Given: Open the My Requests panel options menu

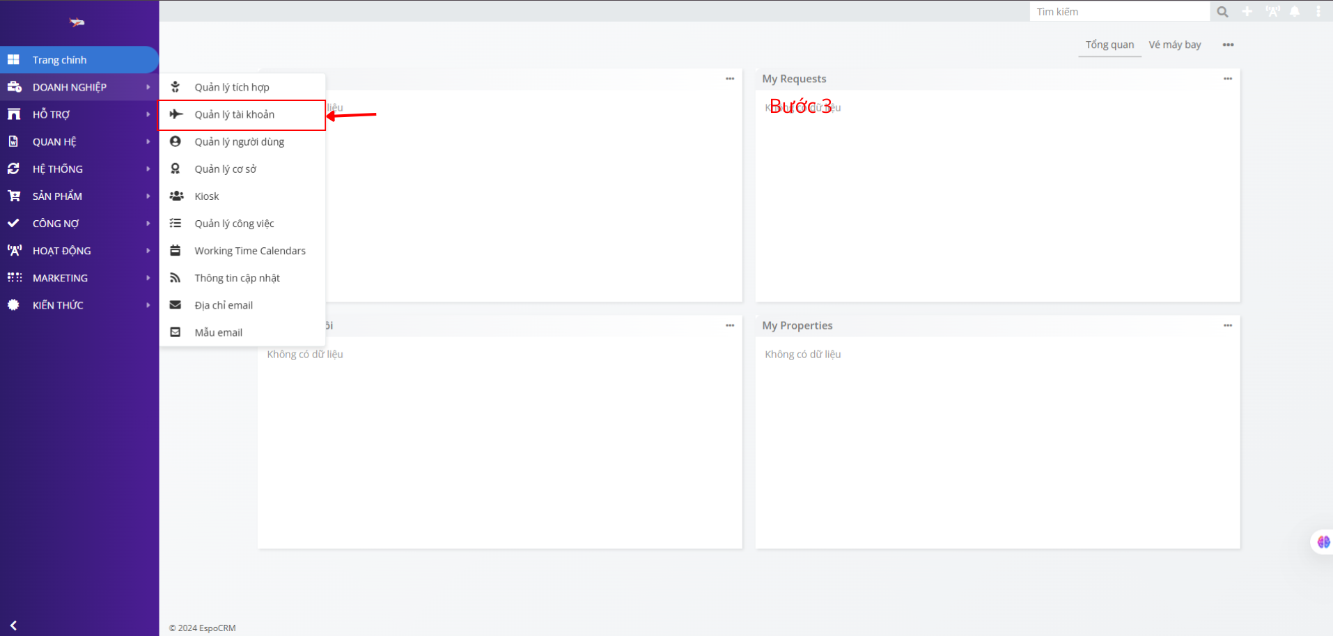Looking at the screenshot, I should coord(1228,79).
